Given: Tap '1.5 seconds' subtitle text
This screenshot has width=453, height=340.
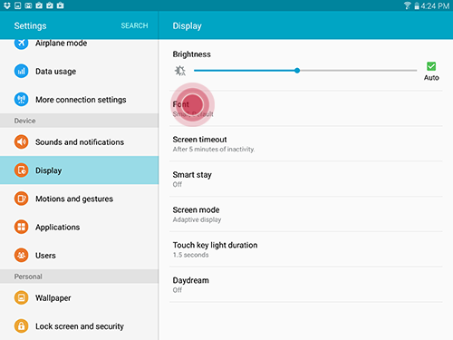Looking at the screenshot, I should point(190,255).
